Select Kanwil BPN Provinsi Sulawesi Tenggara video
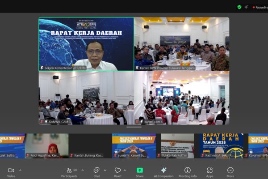 pyautogui.click(x=182, y=44)
